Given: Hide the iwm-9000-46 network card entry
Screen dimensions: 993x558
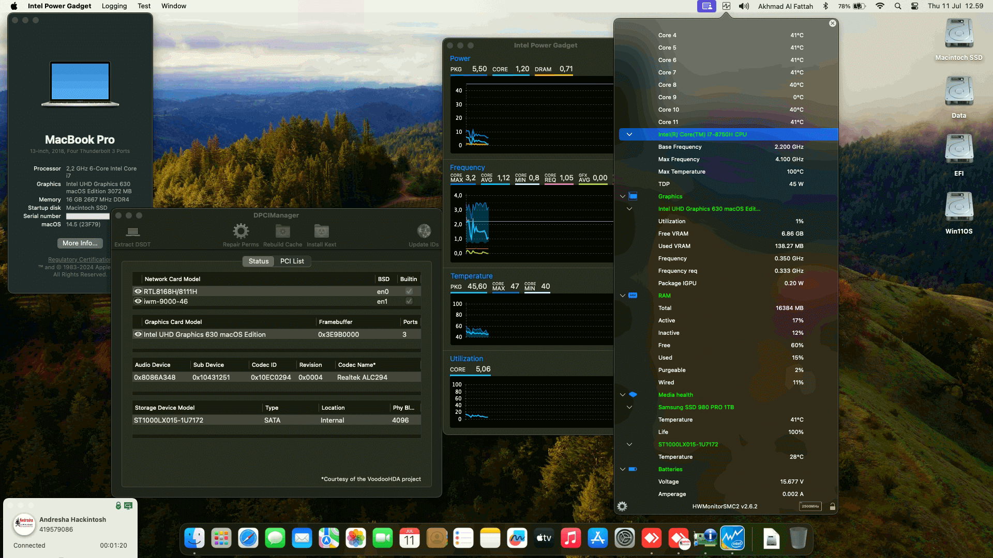Looking at the screenshot, I should tap(138, 301).
